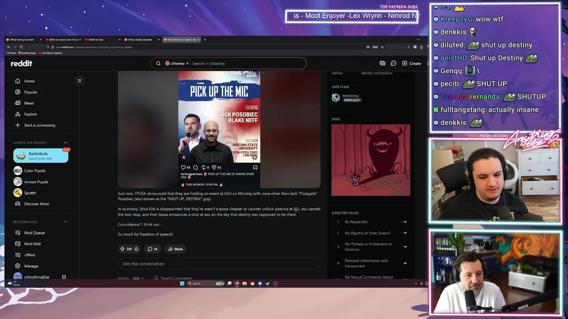
Task: Open the advertise icon in header
Action: (383, 63)
